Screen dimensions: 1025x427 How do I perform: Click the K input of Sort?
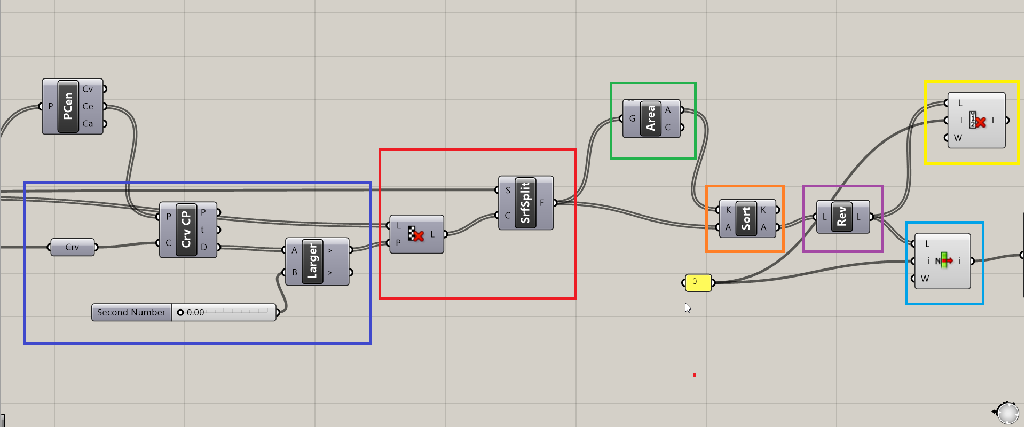pyautogui.click(x=728, y=210)
